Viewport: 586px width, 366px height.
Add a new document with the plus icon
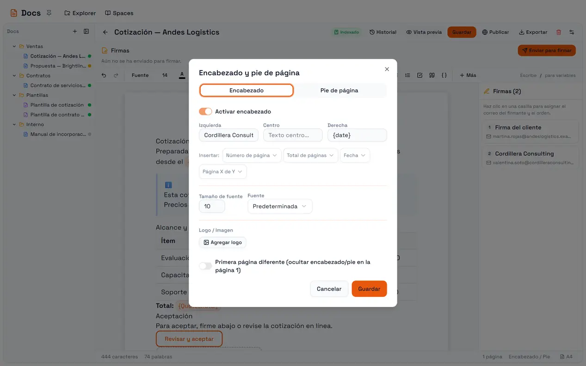coord(75,31)
